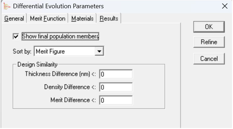This screenshot has width=233, height=129.
Task: Close the Differential Evolution Parameters dialog
Action: tap(225, 6)
